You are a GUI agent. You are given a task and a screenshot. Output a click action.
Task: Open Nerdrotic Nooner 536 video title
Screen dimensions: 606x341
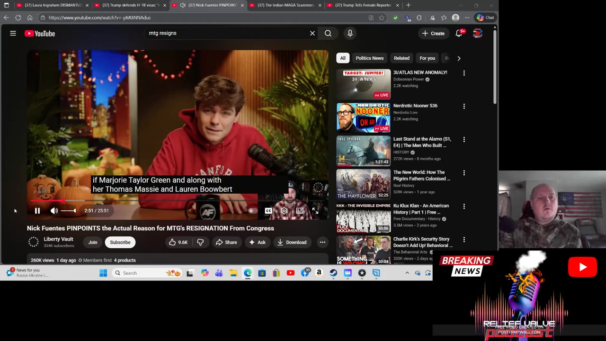point(415,106)
